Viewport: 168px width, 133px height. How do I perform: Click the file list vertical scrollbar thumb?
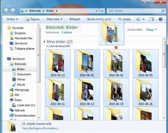tap(164, 54)
